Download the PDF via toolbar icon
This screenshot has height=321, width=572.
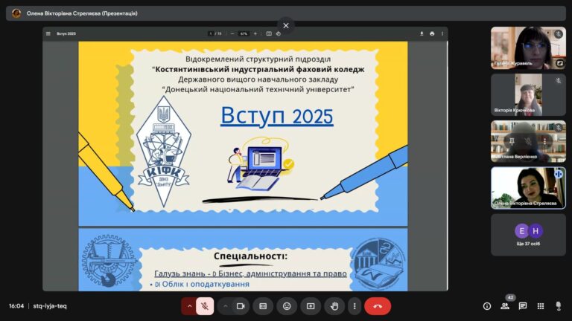tap(422, 33)
